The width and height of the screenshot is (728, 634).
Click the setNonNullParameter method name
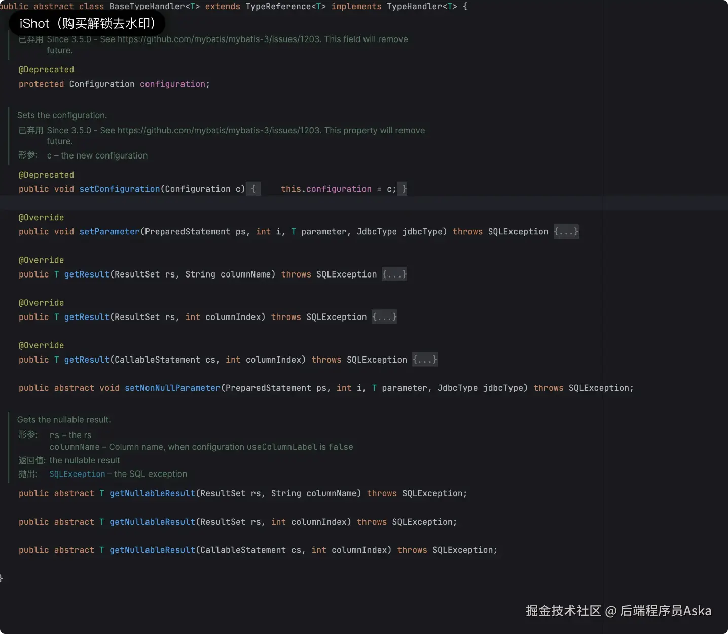coord(172,388)
